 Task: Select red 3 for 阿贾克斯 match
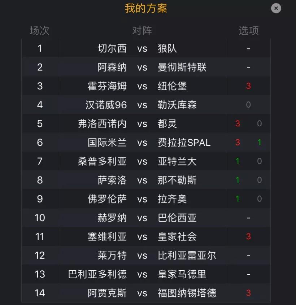248,293
